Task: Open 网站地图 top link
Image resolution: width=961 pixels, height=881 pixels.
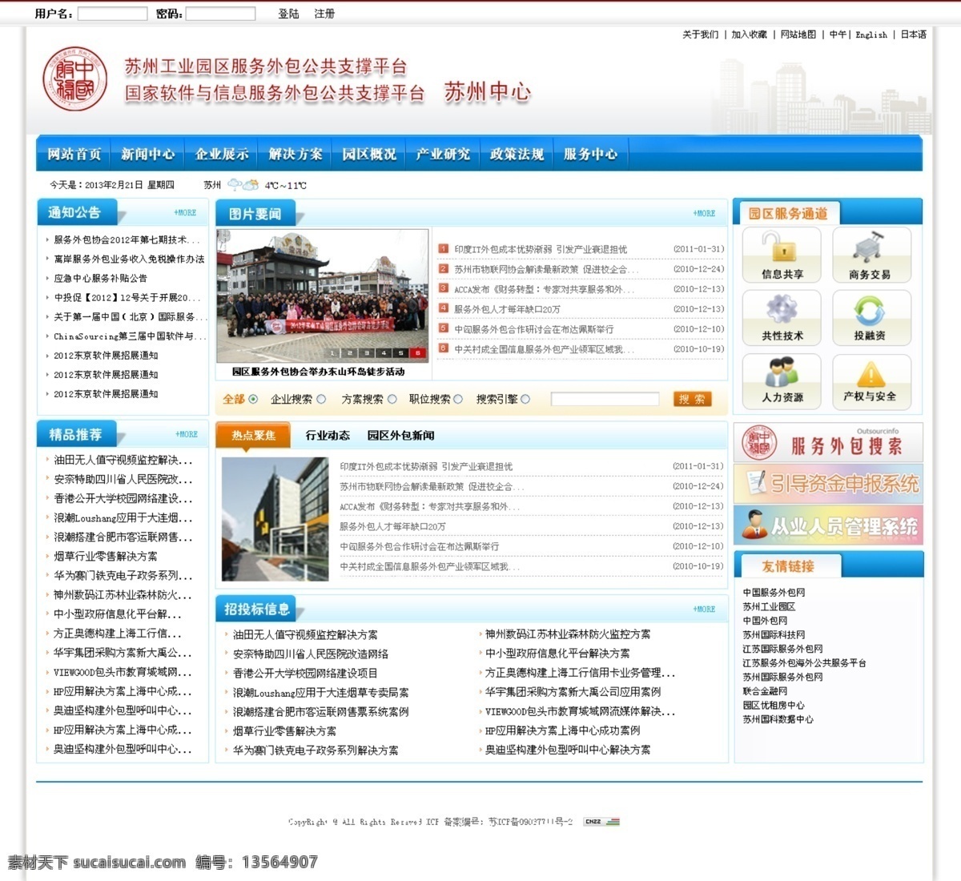Action: [x=798, y=34]
